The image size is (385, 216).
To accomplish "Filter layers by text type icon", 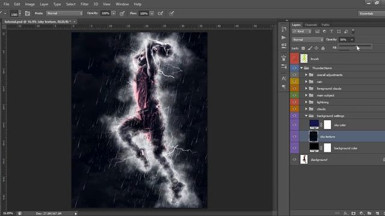I will (x=331, y=31).
